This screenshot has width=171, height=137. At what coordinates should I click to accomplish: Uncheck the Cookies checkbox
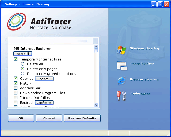(x=16, y=78)
